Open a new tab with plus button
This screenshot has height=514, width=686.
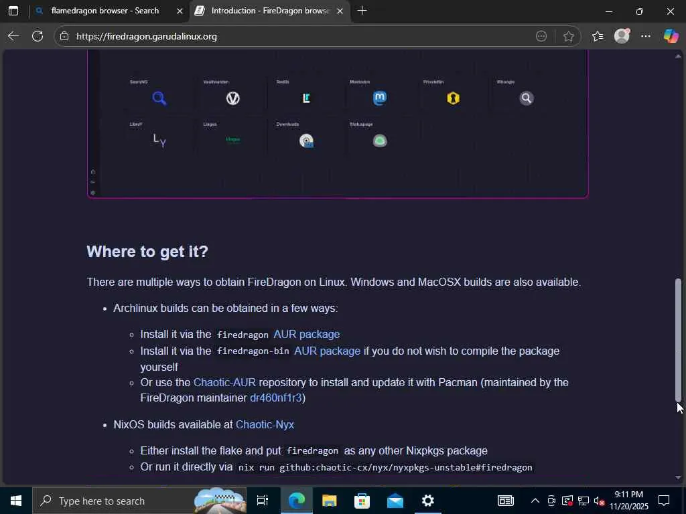coord(362,11)
